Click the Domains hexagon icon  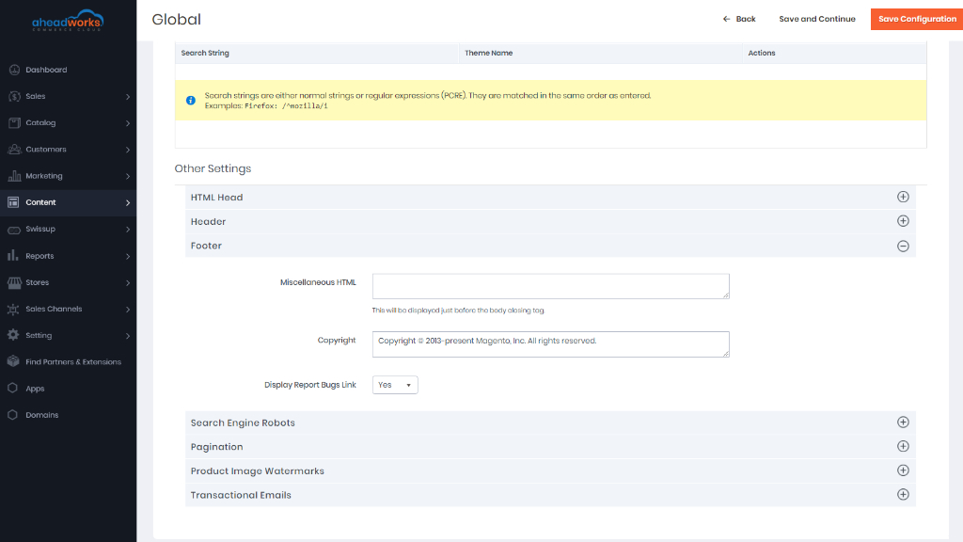click(x=13, y=415)
